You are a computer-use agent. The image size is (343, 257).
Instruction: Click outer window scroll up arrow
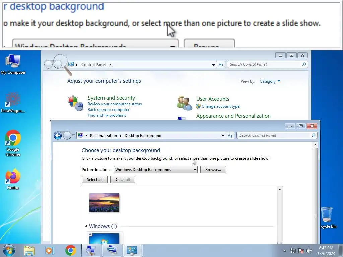315,145
